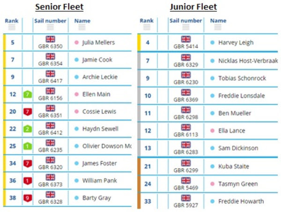This screenshot has width=281, height=212.
Task: Open the Senior Fleet Rank column sort menu
Action: [x=12, y=28]
